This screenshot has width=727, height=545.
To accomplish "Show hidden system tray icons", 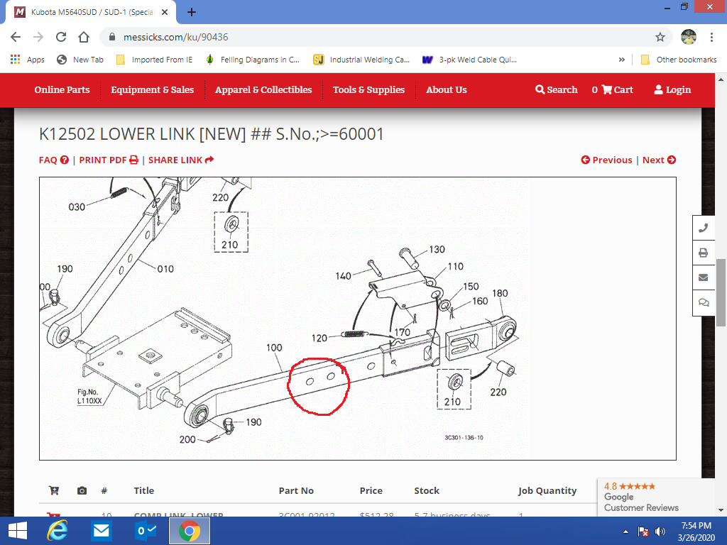I will coord(626,532).
